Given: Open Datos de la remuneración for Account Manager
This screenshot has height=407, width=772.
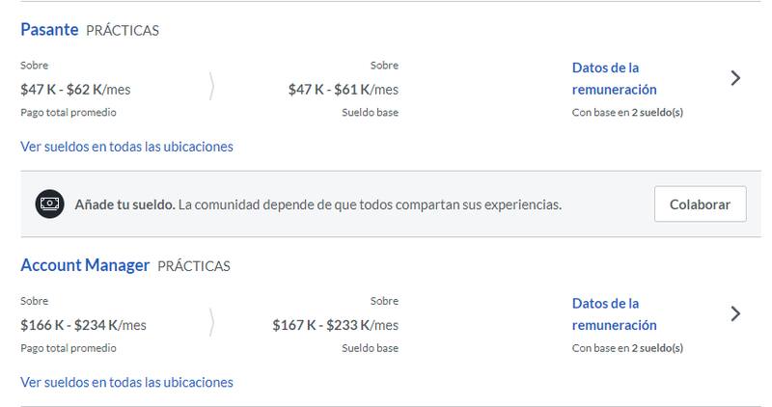Looking at the screenshot, I should (614, 313).
